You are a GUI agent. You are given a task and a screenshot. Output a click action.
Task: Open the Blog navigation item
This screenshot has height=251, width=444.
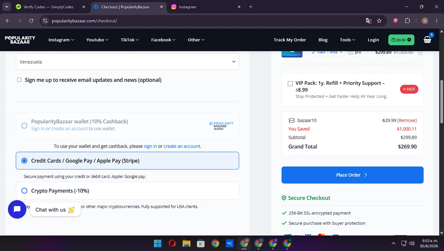pos(323,40)
